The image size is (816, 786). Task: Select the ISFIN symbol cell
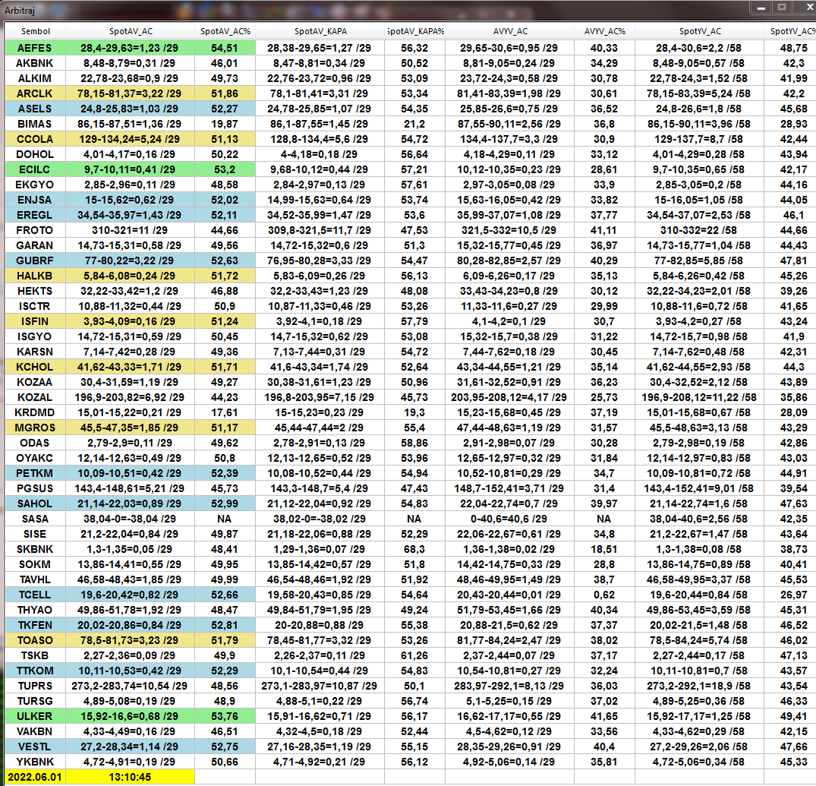point(35,321)
